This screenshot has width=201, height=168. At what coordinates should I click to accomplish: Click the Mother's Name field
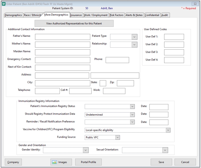62,44
